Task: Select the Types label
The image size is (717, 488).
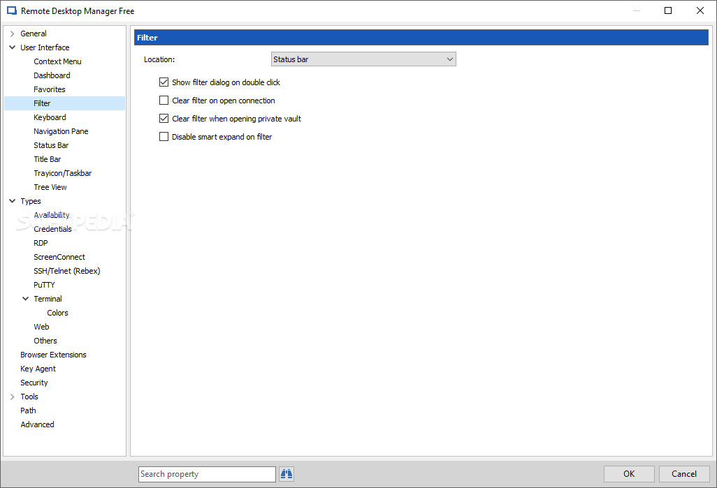Action: (31, 201)
